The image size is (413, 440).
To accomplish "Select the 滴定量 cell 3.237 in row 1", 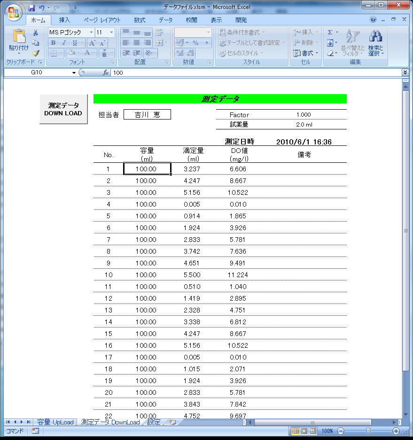I will 192,169.
